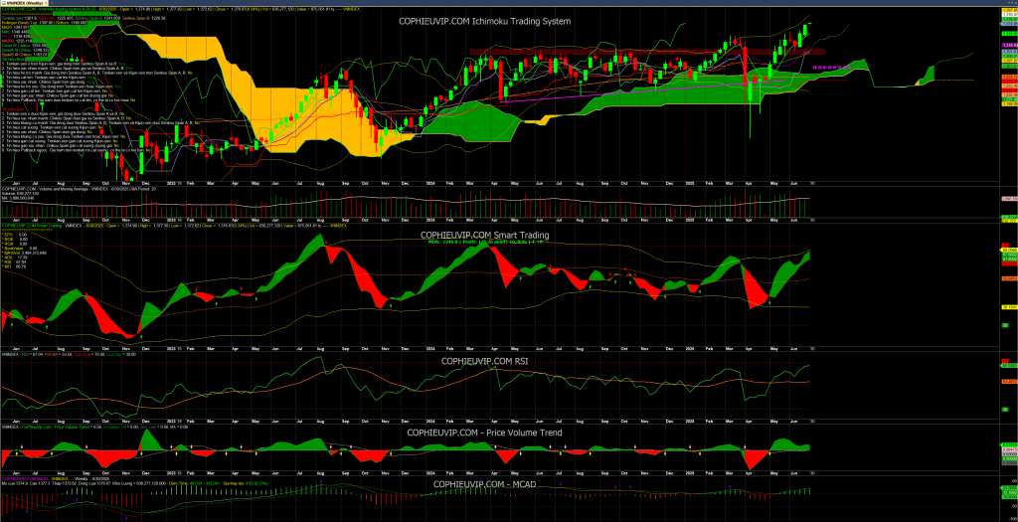Click the tab-scroll left arrow icon

pyautogui.click(x=1009, y=5)
